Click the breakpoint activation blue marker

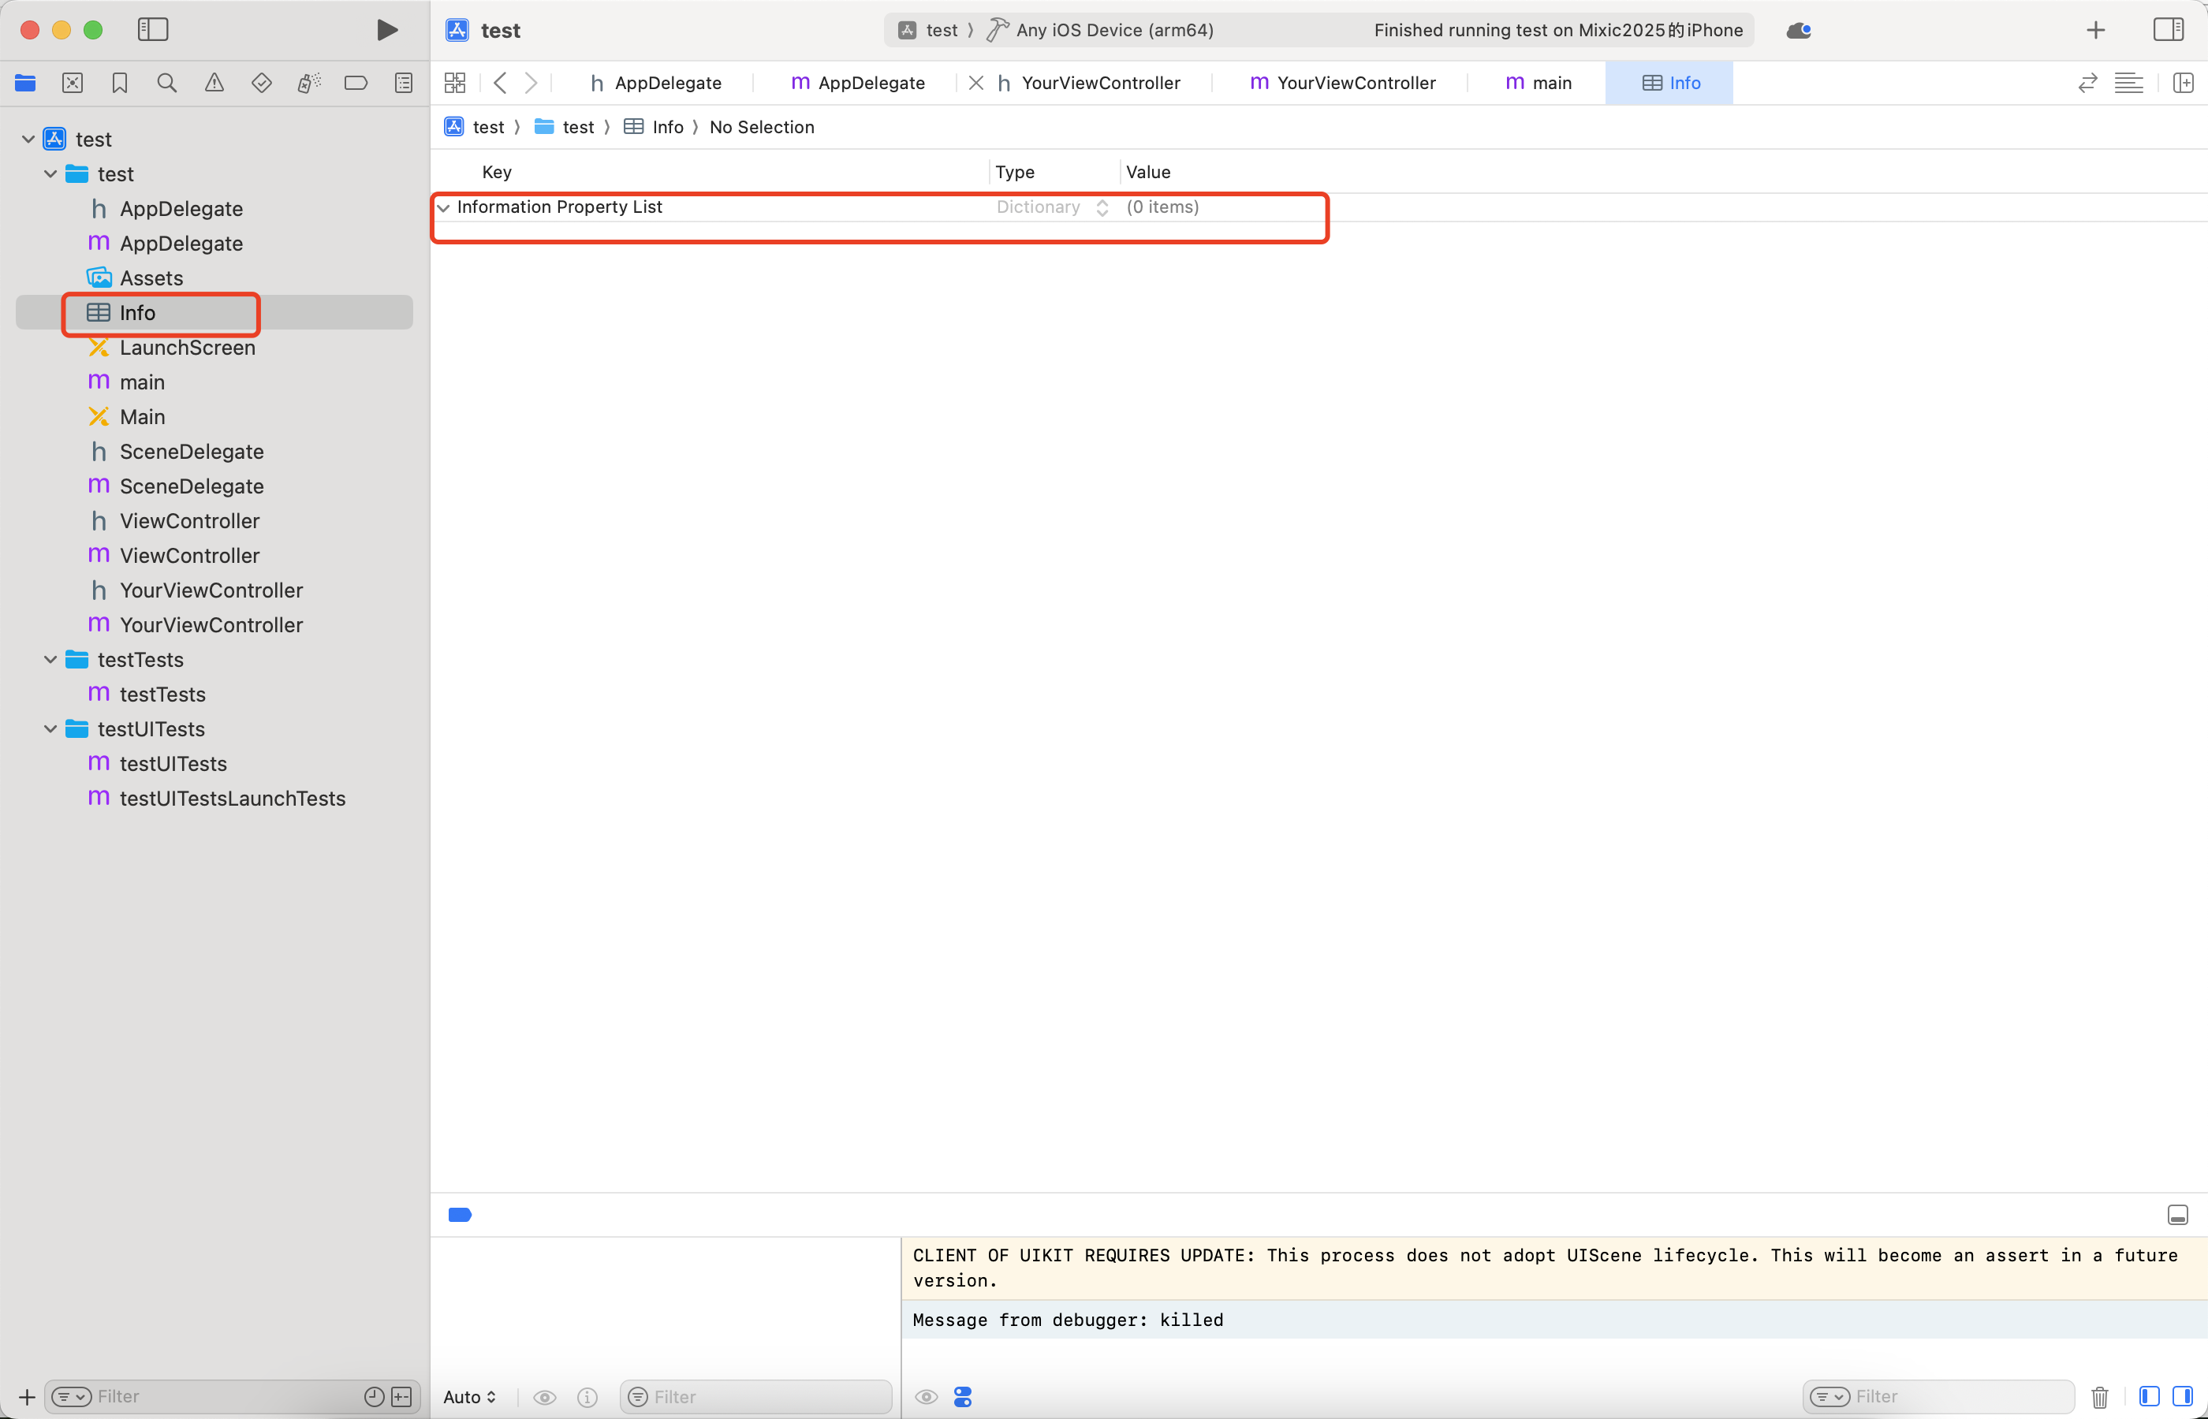point(460,1216)
